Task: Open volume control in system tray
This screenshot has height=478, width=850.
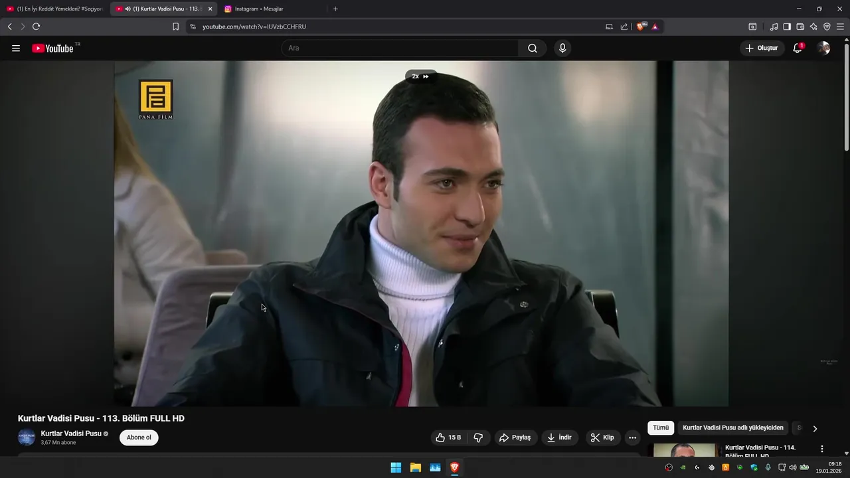Action: (792, 467)
